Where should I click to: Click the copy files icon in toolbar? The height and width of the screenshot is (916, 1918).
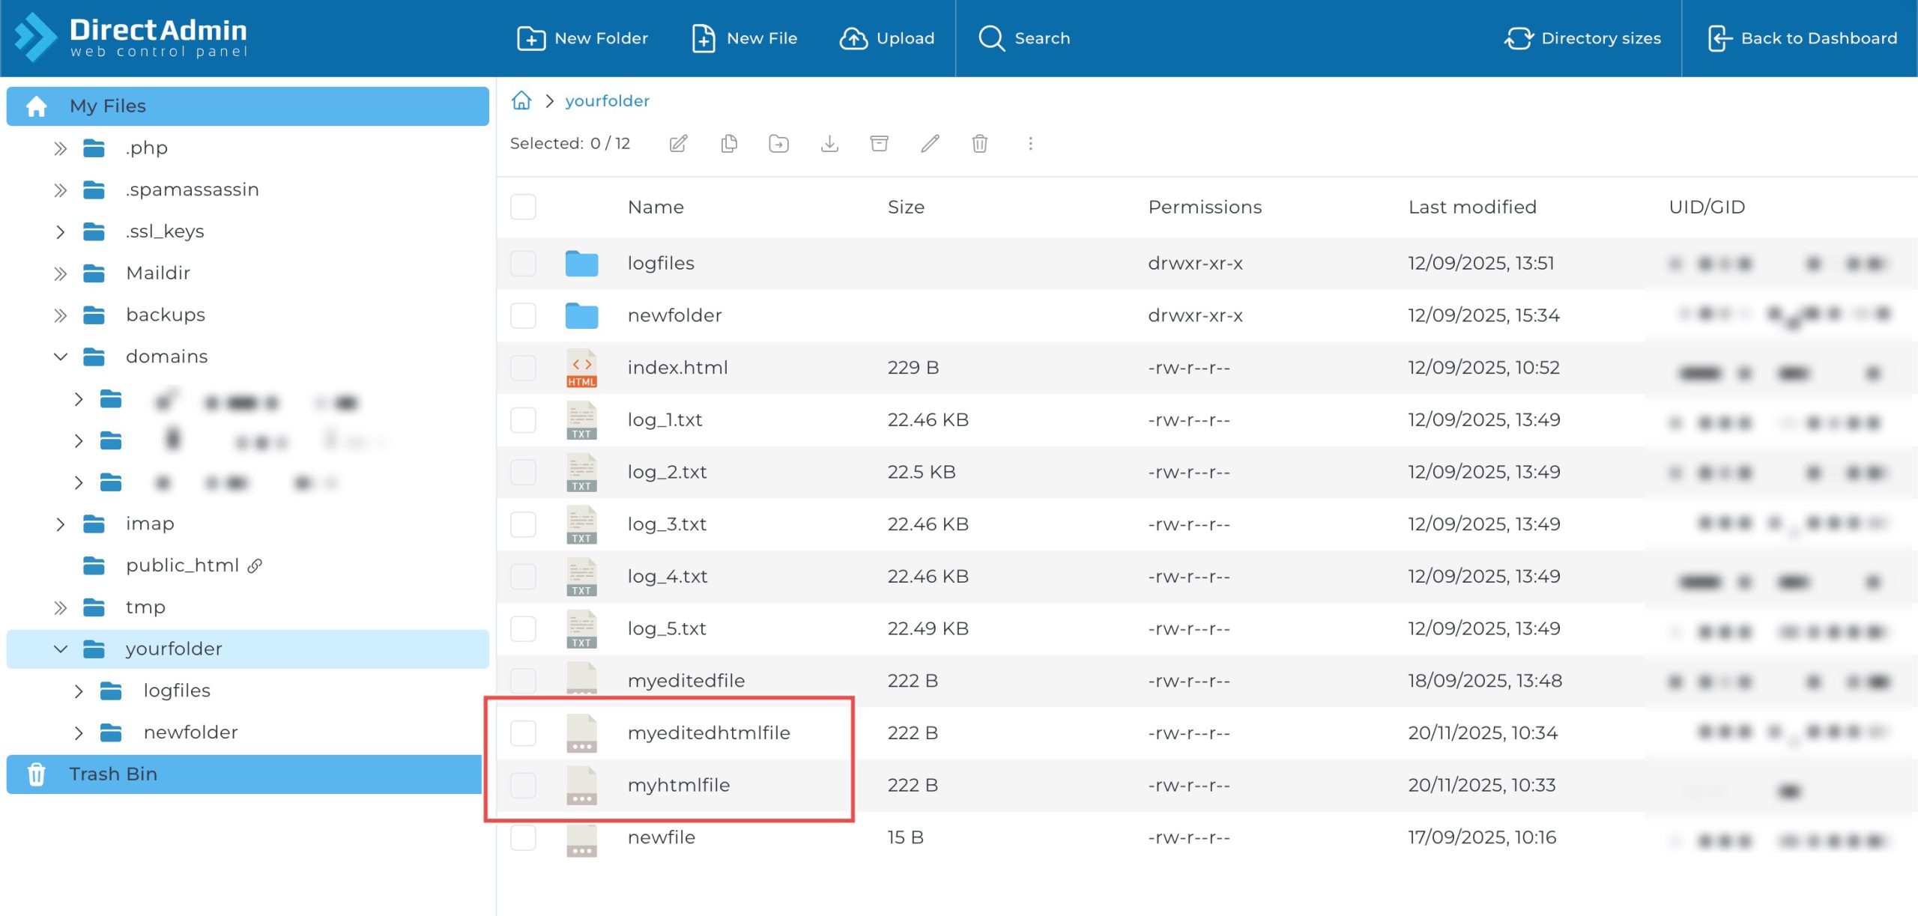click(729, 143)
